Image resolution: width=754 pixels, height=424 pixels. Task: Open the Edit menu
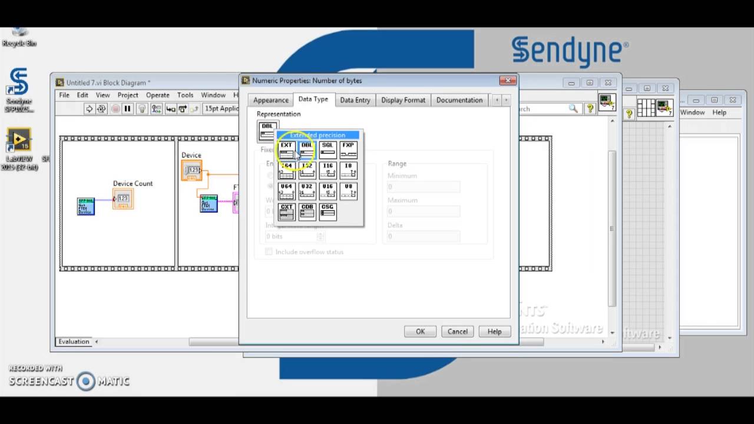(82, 95)
